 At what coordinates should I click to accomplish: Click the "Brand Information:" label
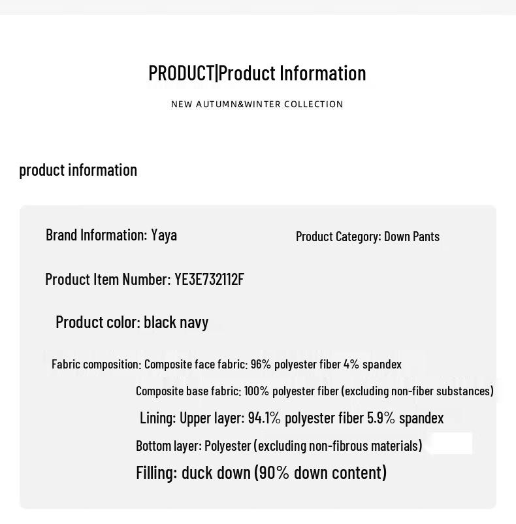[x=96, y=235]
